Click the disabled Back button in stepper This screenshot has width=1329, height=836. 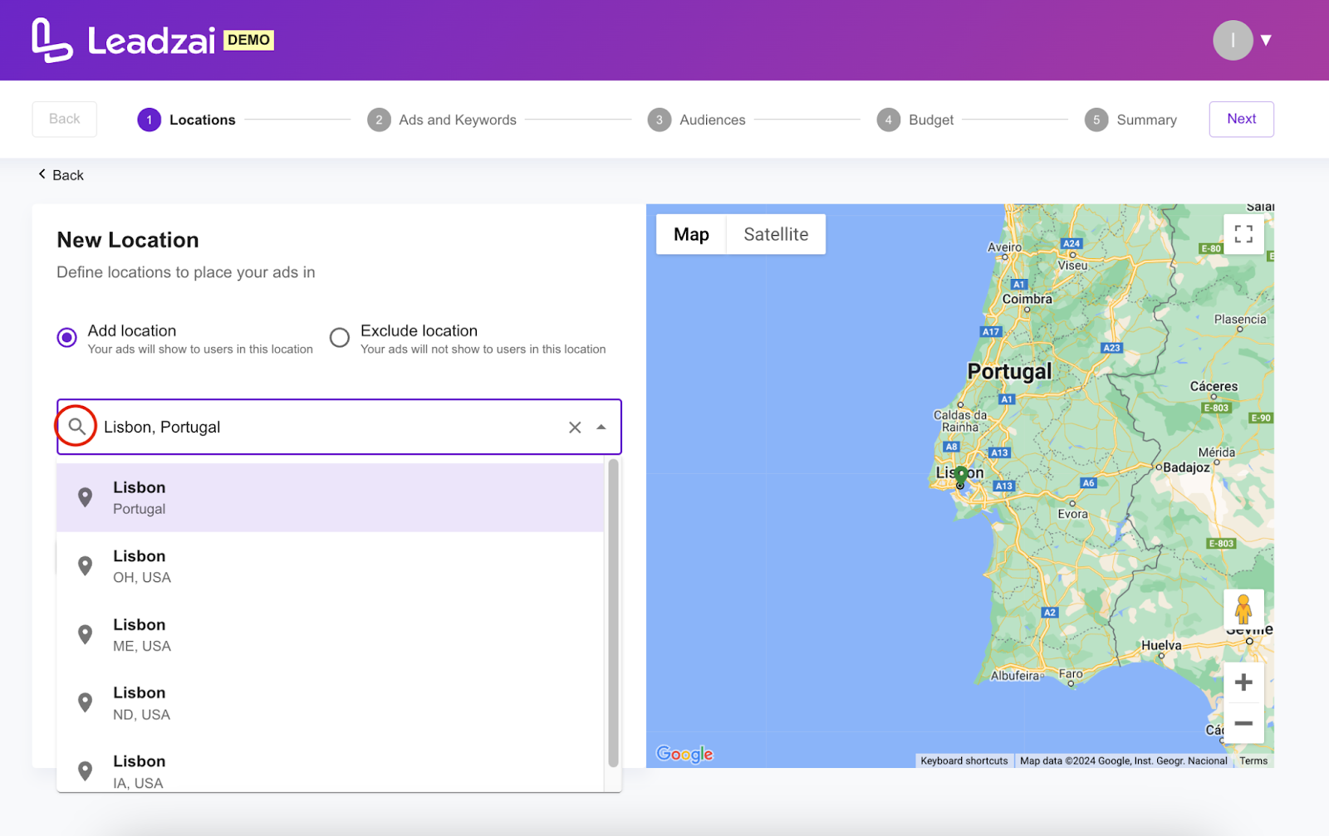(65, 119)
